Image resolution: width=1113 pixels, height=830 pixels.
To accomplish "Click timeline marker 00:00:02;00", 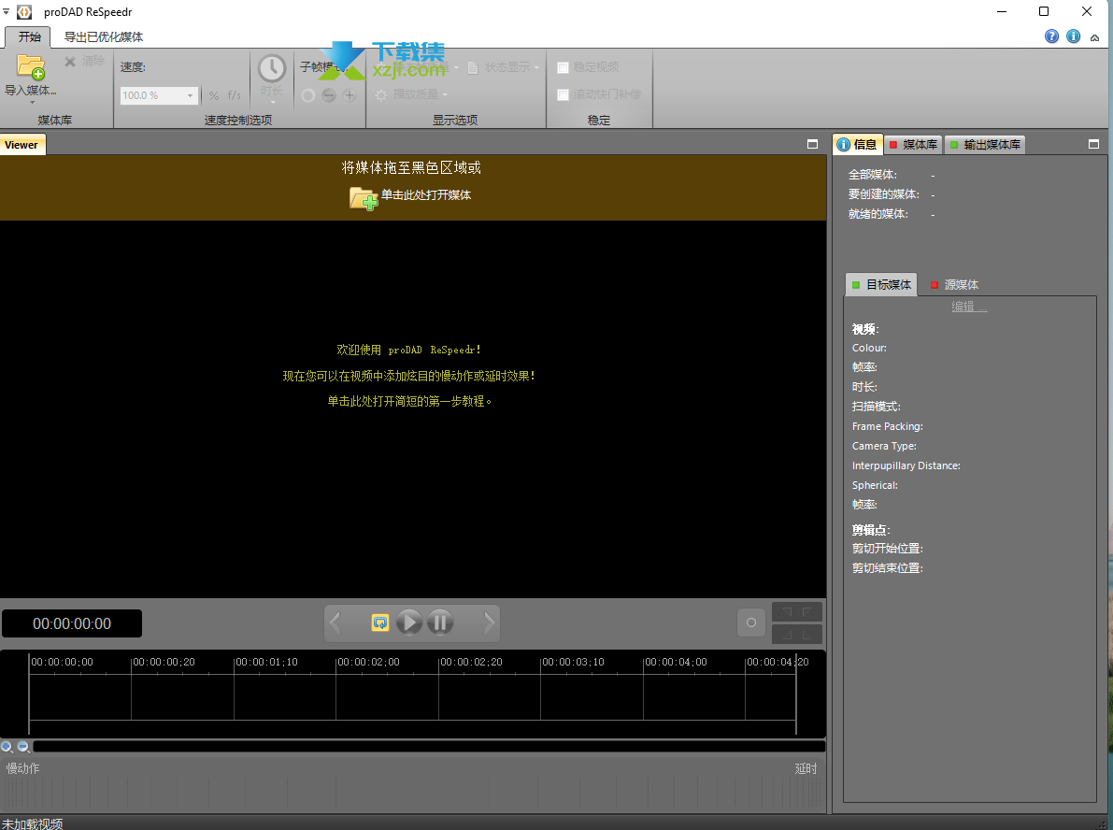I will (x=368, y=663).
